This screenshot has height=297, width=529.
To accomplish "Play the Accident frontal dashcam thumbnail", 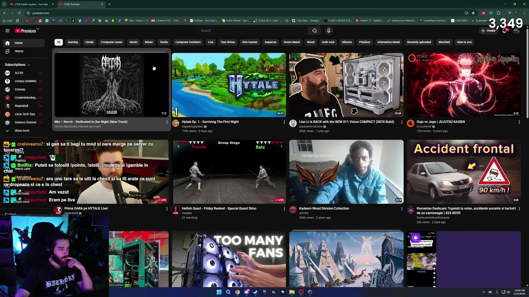I will pyautogui.click(x=464, y=172).
